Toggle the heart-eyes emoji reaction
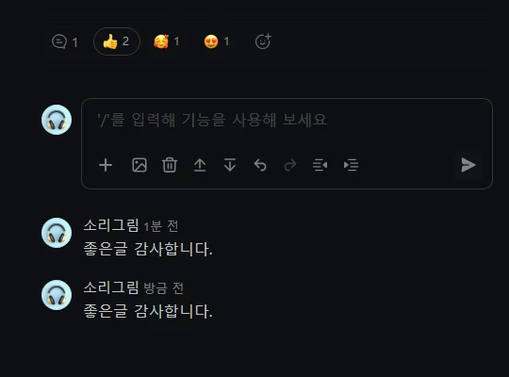The height and width of the screenshot is (377, 509). (217, 41)
